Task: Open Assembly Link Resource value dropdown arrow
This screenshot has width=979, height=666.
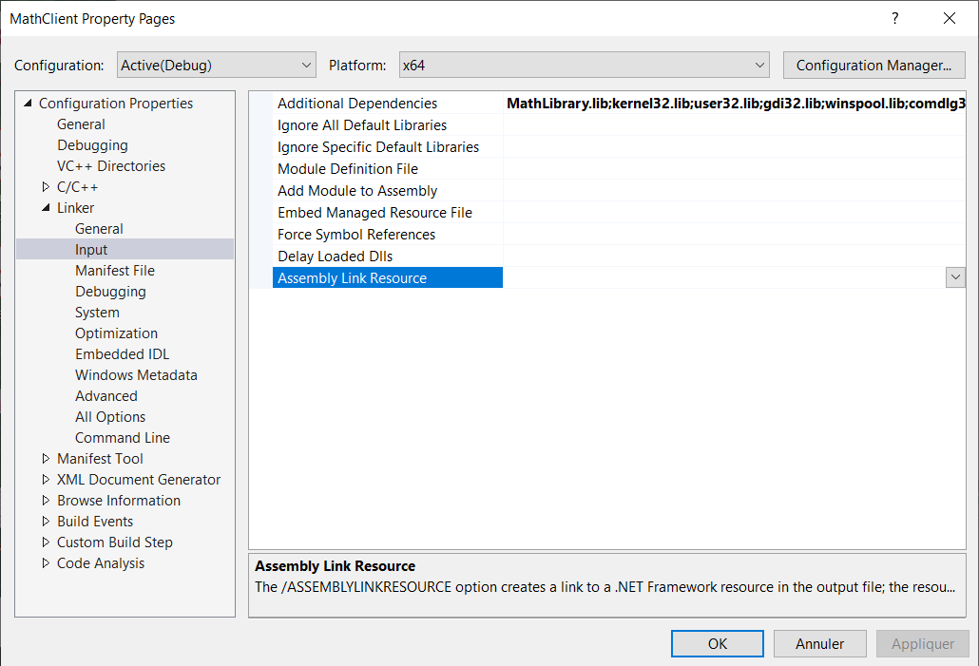Action: click(955, 277)
